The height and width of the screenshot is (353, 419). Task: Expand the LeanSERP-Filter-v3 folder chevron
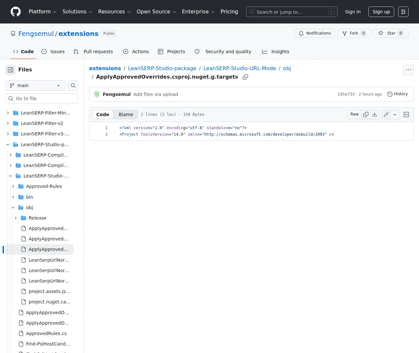click(8, 134)
